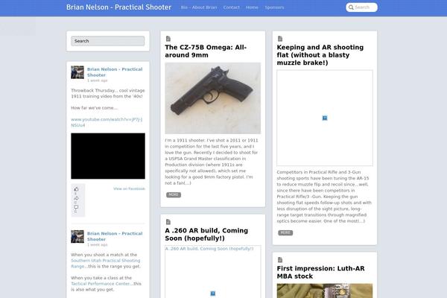Click MORE button under AR shooting flat excerpt

tap(285, 232)
